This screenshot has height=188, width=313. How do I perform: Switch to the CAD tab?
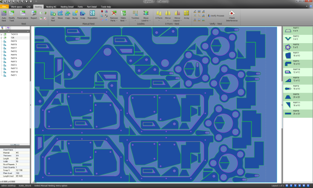[29, 7]
